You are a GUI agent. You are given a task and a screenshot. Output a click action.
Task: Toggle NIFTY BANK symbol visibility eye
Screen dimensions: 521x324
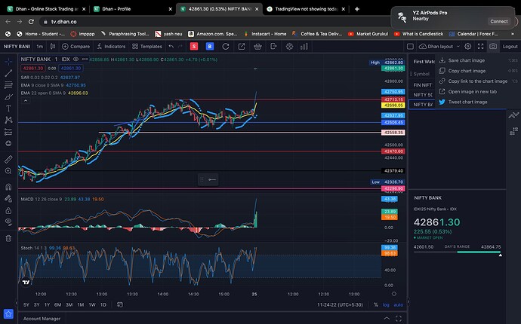(76, 60)
